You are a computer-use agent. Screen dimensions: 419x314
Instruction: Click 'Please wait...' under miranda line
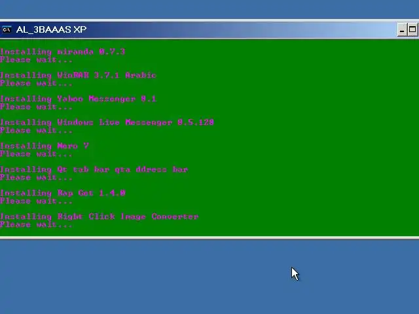coord(37,60)
